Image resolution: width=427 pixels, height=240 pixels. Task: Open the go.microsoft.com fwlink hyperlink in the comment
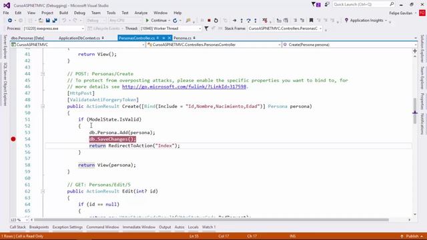click(x=184, y=87)
